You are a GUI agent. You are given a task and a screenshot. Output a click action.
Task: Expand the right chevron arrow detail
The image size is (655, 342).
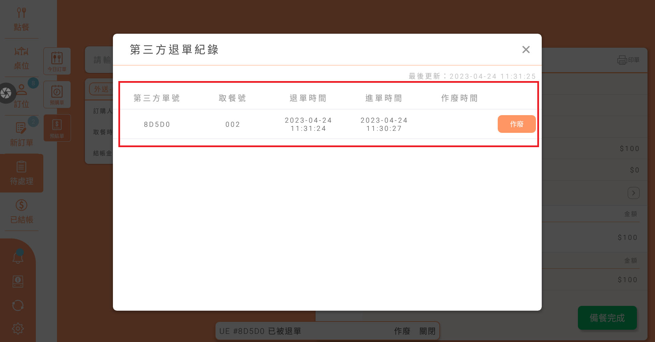tap(634, 193)
